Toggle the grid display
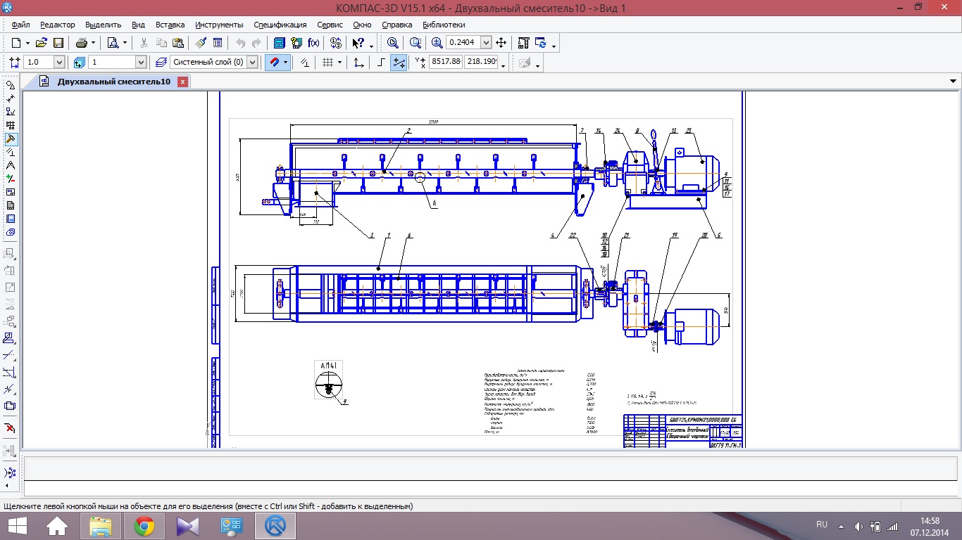 pos(327,63)
